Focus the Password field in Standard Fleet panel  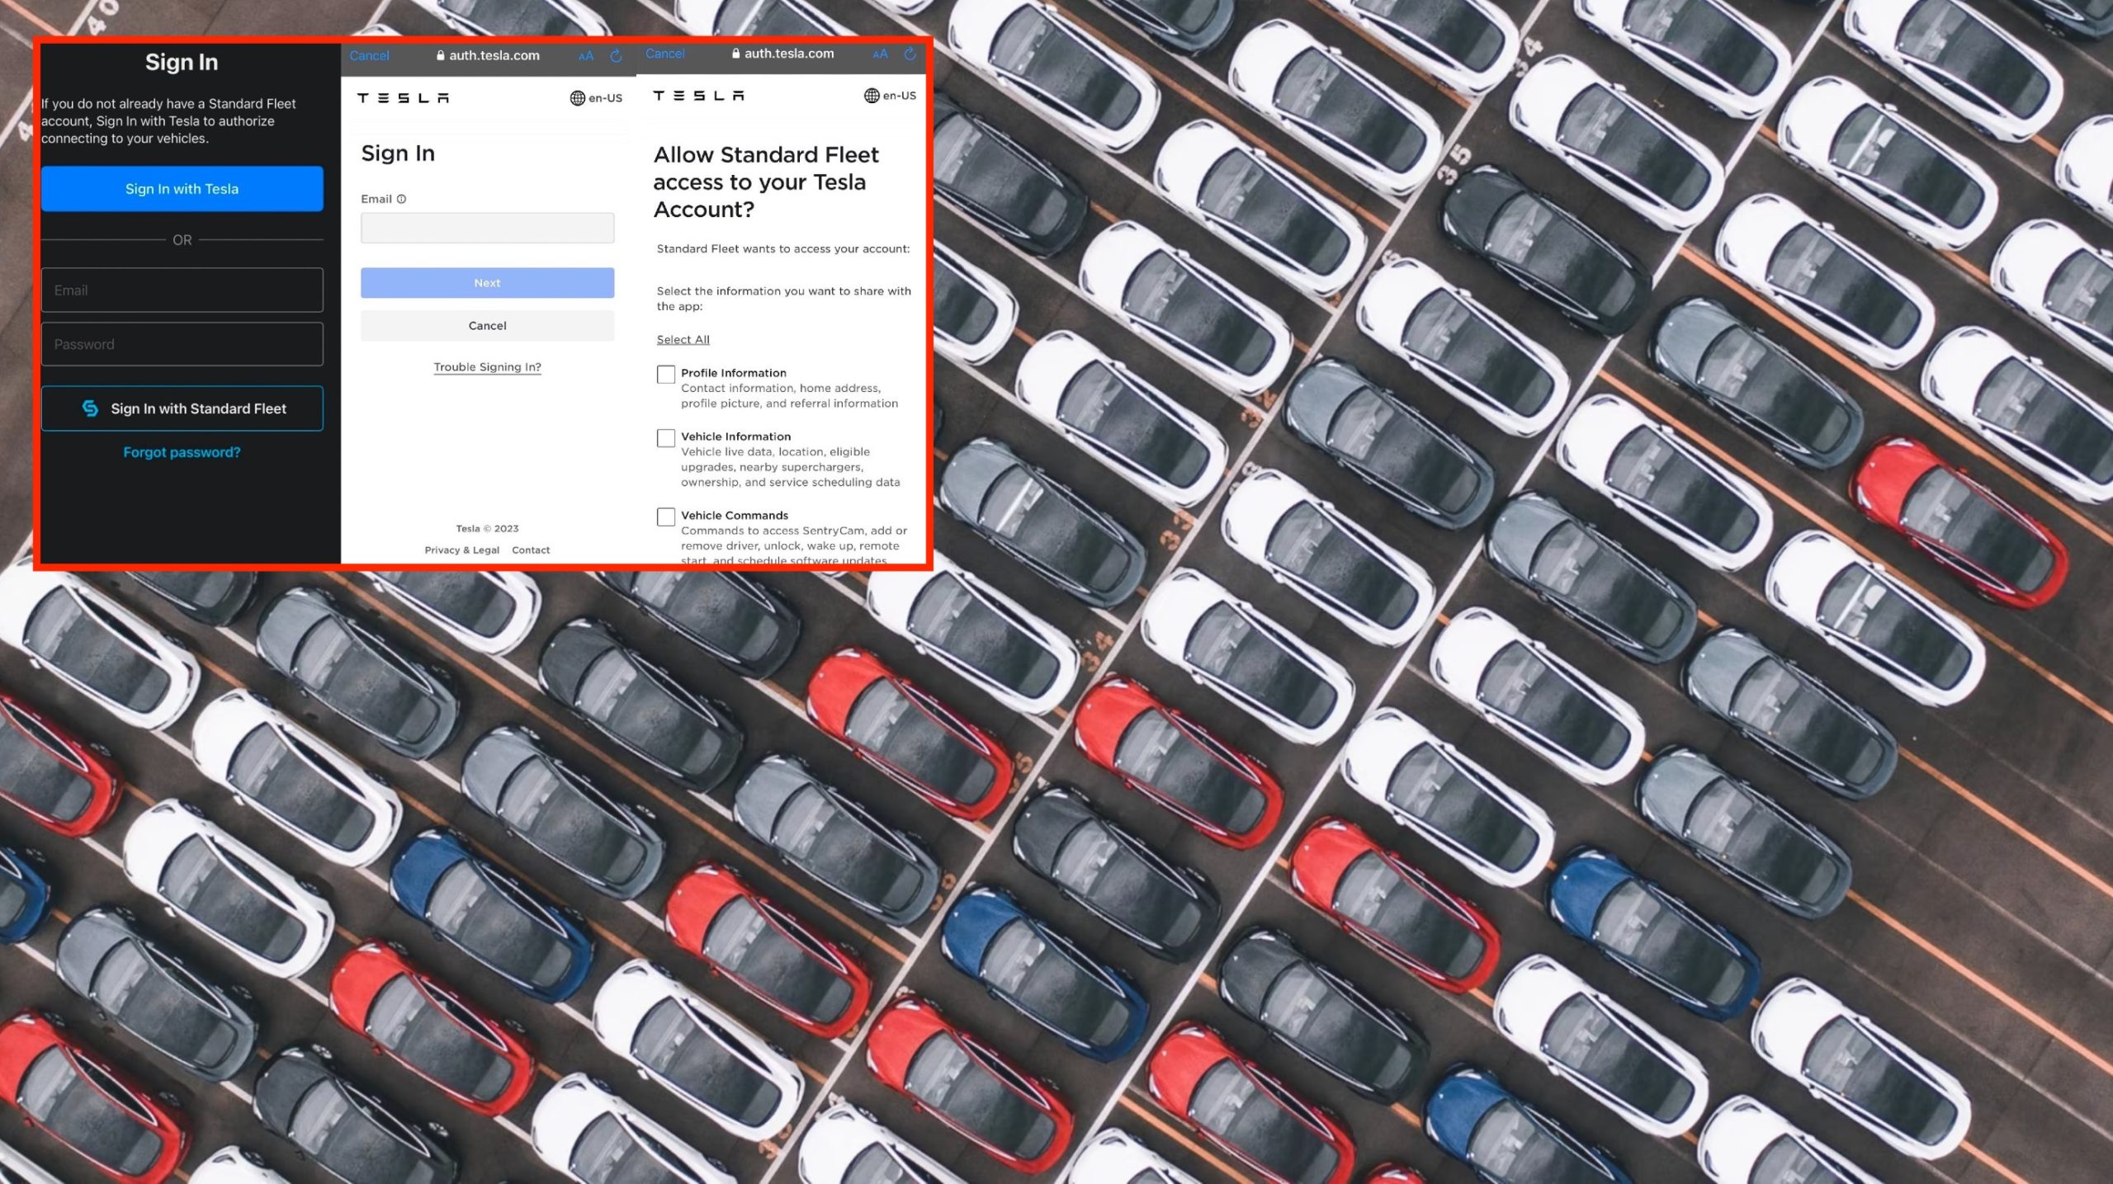pyautogui.click(x=182, y=344)
